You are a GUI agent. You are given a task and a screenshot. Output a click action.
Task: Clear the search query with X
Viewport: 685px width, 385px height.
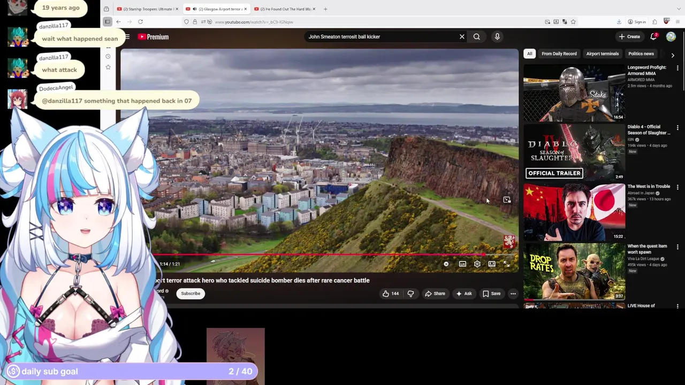tap(462, 37)
